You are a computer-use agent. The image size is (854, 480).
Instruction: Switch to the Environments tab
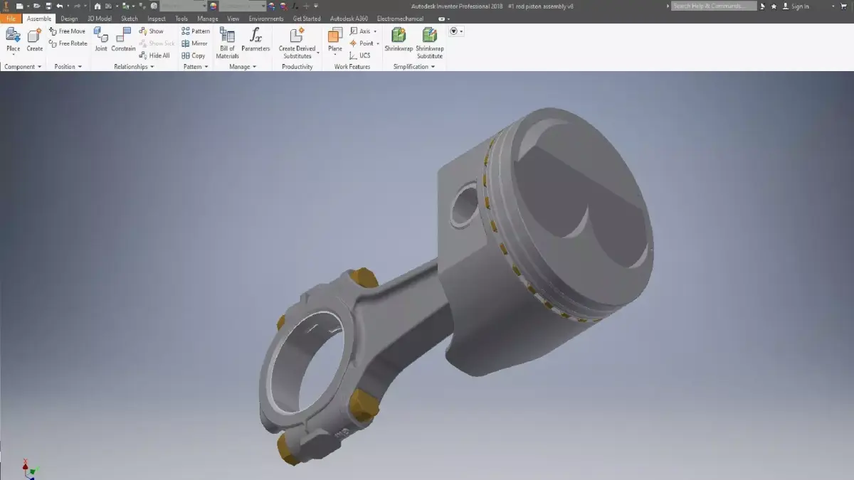(266, 18)
